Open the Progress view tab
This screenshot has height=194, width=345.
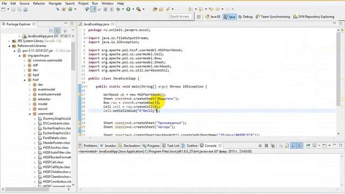(x=151, y=145)
